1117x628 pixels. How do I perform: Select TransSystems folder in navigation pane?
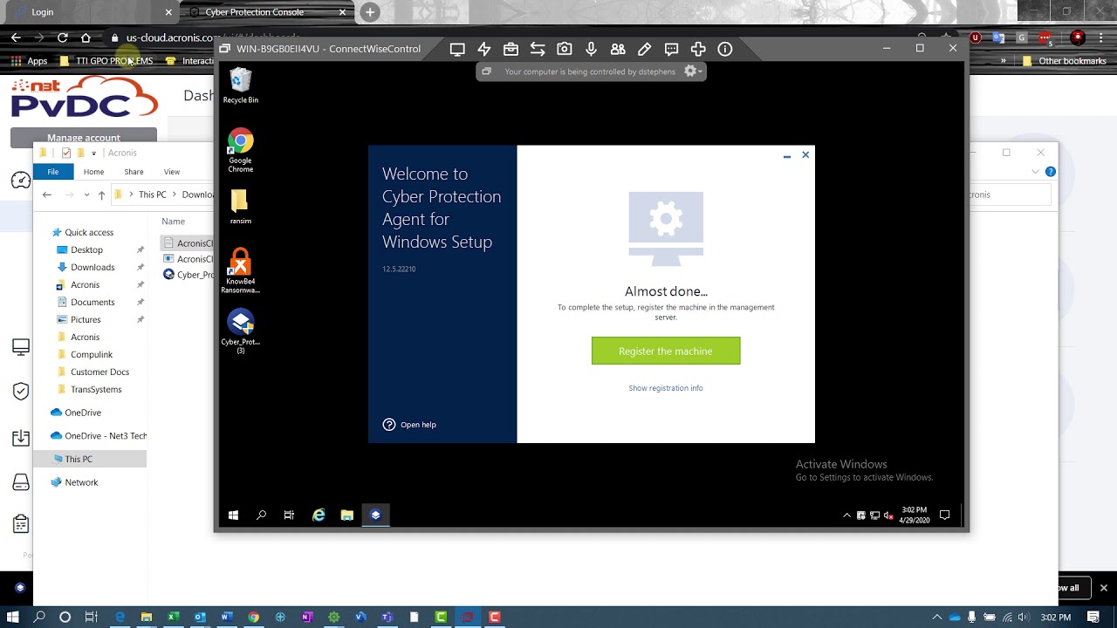point(96,389)
